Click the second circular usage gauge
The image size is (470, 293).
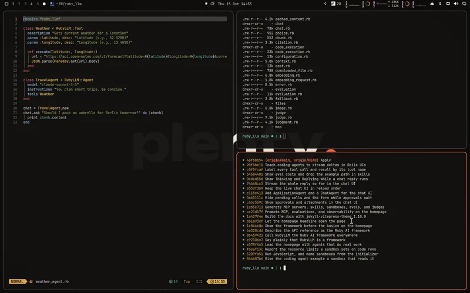coord(407,4)
